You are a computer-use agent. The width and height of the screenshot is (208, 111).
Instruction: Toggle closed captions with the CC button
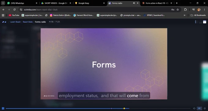pos(199,108)
